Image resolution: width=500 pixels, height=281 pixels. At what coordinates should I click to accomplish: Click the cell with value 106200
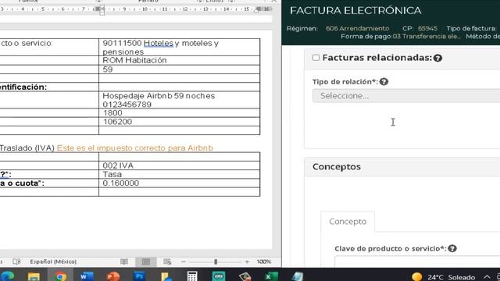pyautogui.click(x=180, y=122)
